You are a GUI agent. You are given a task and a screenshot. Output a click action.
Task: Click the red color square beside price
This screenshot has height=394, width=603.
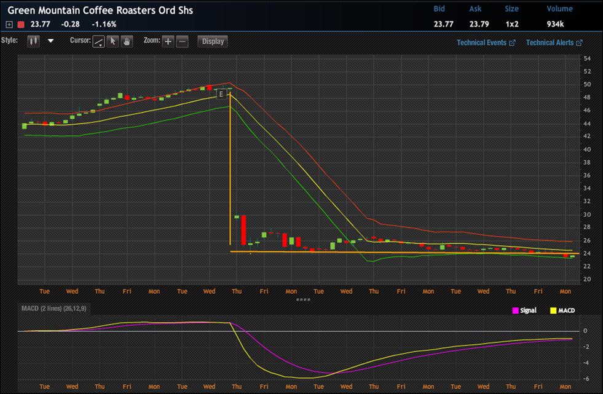[x=21, y=25]
